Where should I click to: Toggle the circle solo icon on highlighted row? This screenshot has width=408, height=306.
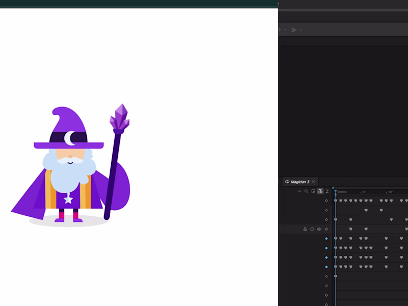[312, 229]
